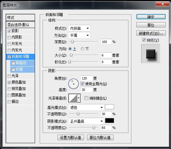Image resolution: width=171 pixels, height=149 pixels.
Task: Click the 确定 OK button
Action: tap(151, 17)
